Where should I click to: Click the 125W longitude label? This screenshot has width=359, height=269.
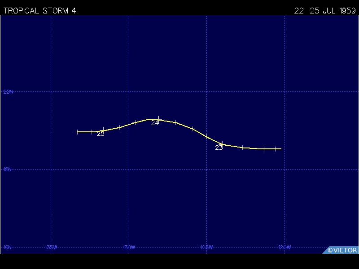click(207, 247)
